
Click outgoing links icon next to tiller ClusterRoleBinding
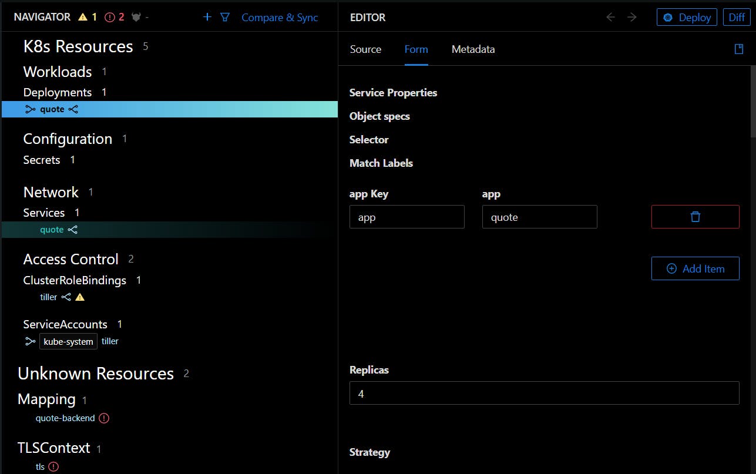click(x=66, y=297)
